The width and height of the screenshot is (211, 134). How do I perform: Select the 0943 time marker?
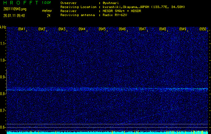(62, 29)
